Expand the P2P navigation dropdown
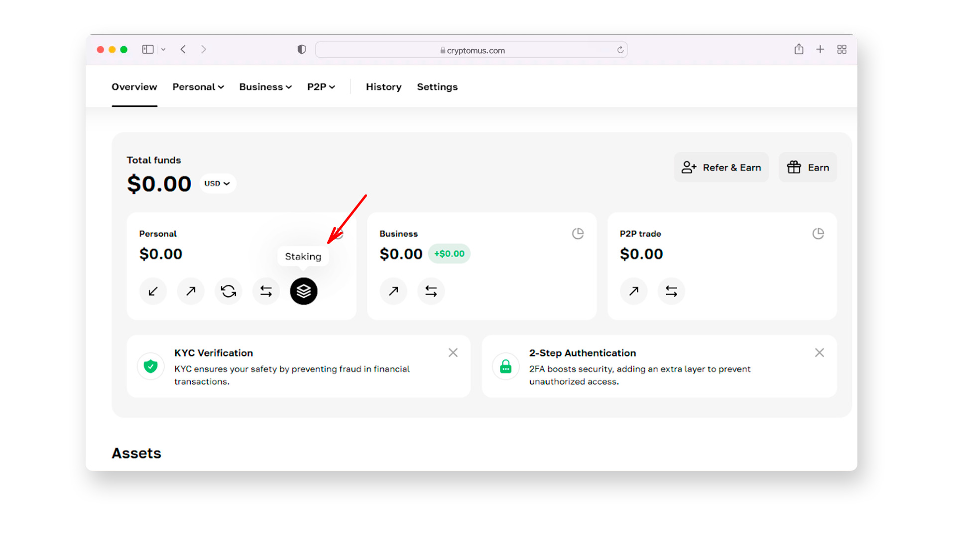Viewport: 956px width, 537px height. tap(321, 87)
